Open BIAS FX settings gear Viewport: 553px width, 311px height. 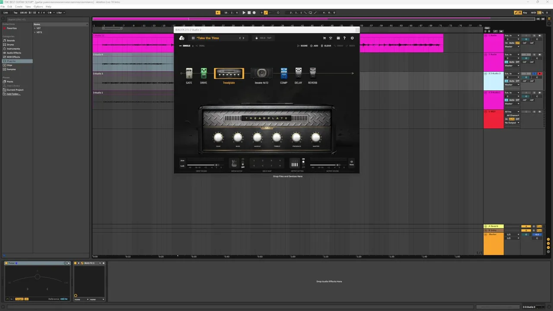352,38
